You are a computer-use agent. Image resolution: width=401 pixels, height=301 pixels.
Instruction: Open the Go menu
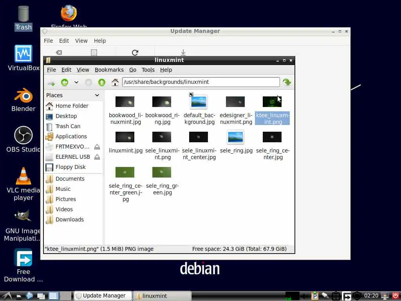pos(132,70)
